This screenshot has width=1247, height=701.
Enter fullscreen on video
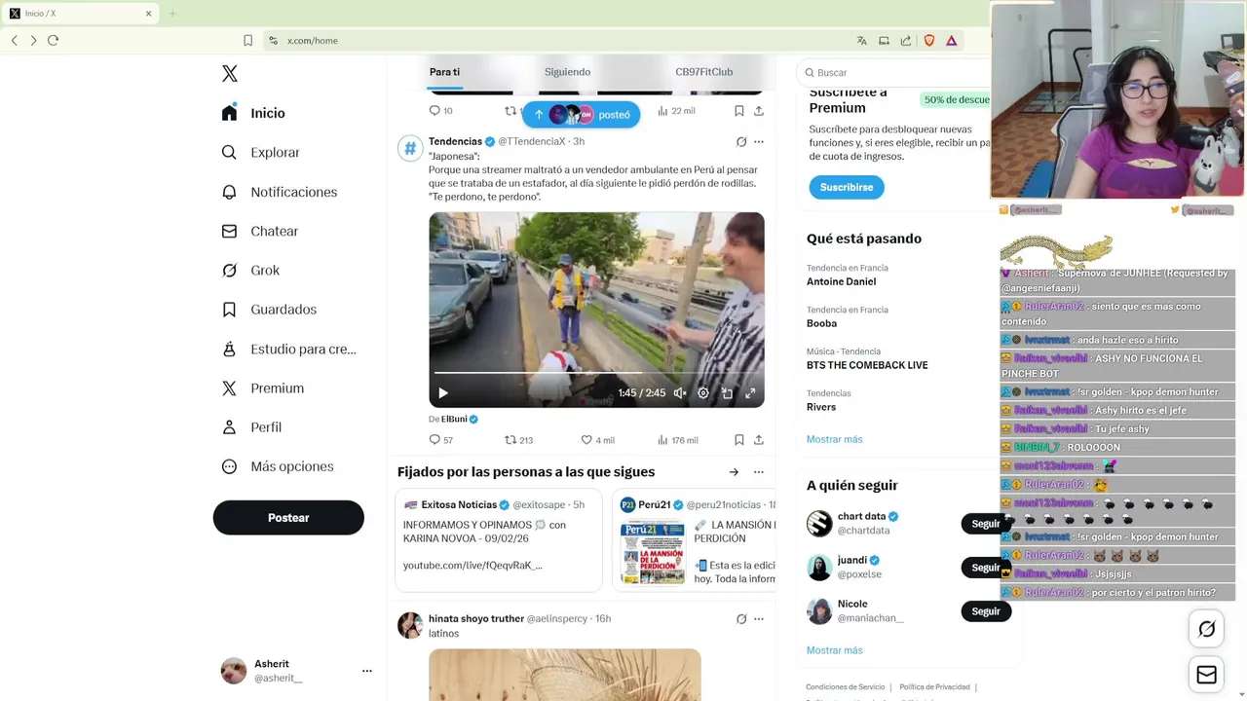coord(750,393)
